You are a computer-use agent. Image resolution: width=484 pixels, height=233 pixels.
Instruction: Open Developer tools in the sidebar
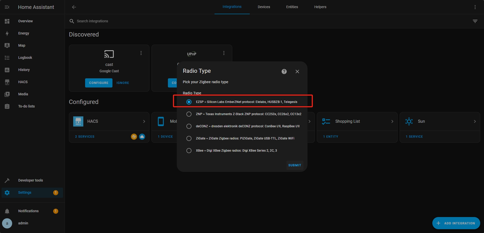(30, 180)
